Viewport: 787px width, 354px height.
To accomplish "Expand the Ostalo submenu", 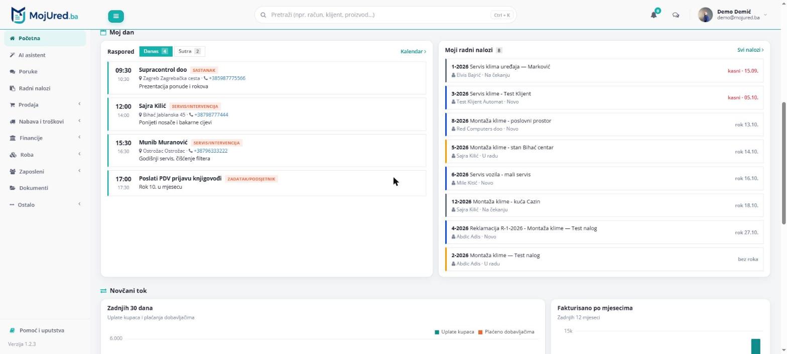I will coord(45,205).
